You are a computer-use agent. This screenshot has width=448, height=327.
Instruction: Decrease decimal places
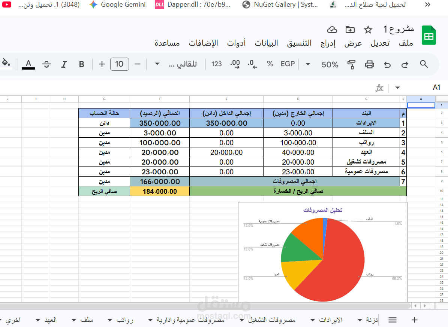pyautogui.click(x=253, y=64)
